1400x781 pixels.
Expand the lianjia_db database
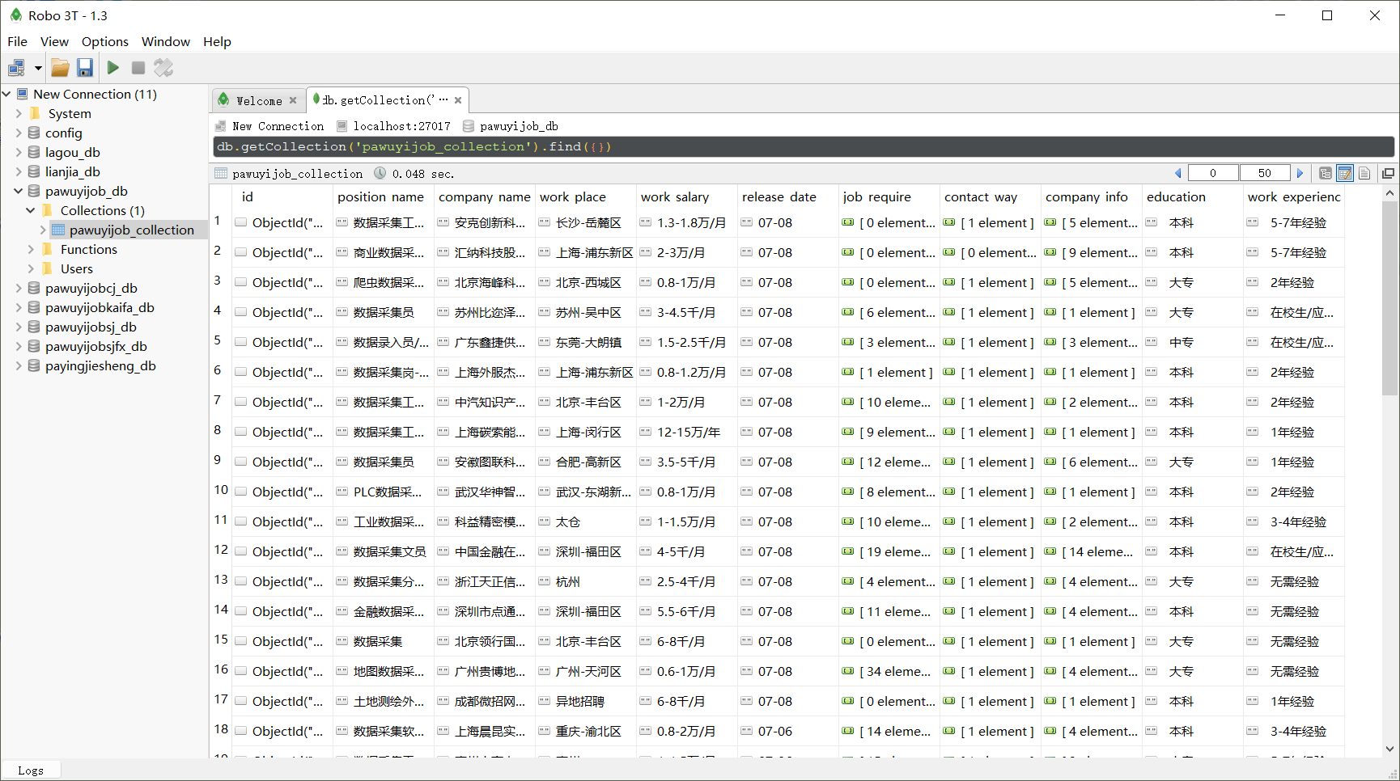click(19, 171)
